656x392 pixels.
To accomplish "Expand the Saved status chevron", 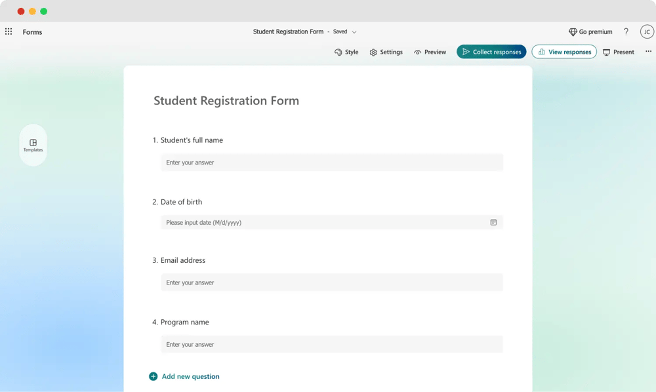I will click(354, 31).
